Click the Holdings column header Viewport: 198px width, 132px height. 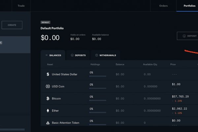(x=95, y=64)
